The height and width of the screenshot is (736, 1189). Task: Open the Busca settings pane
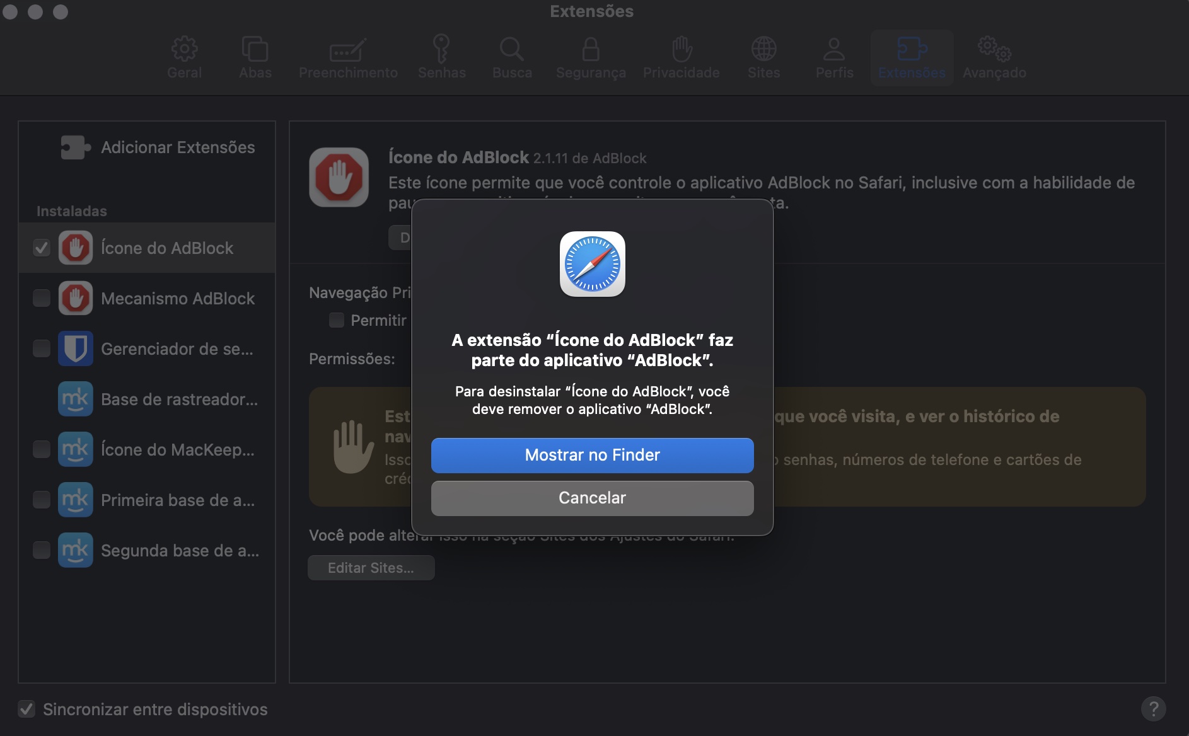(x=512, y=57)
